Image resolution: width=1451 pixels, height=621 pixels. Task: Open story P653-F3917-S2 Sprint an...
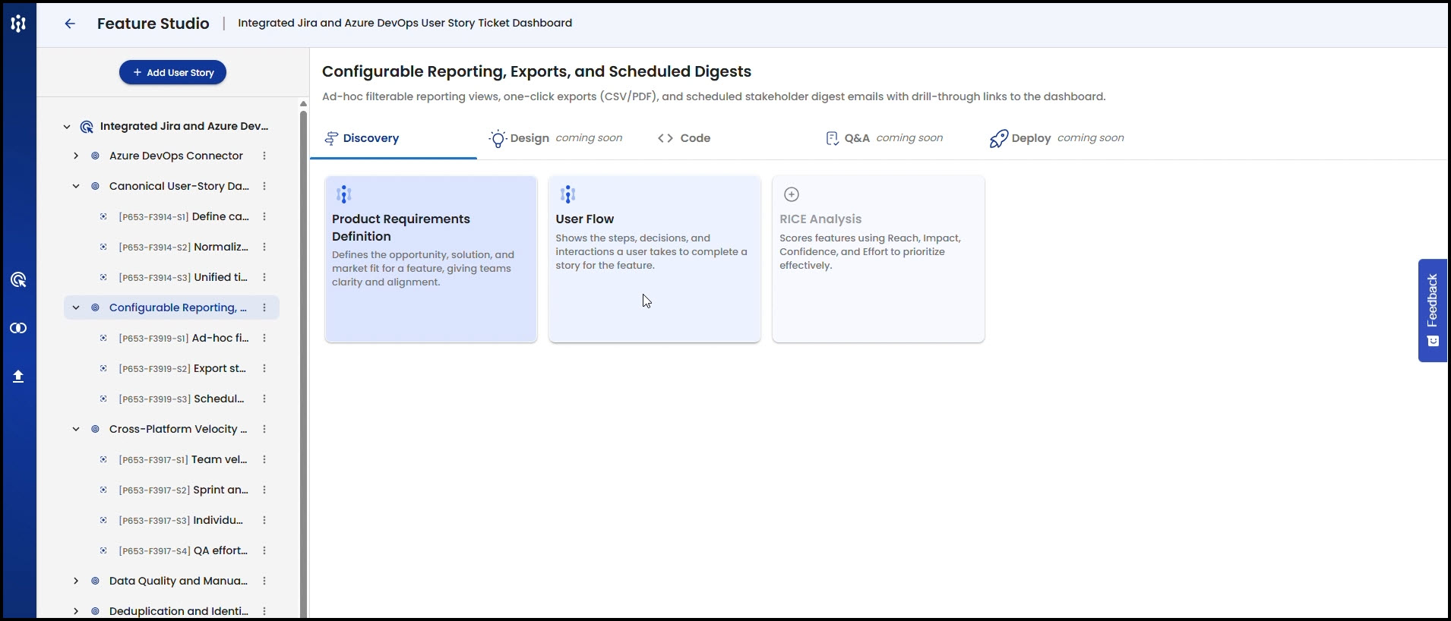click(184, 490)
